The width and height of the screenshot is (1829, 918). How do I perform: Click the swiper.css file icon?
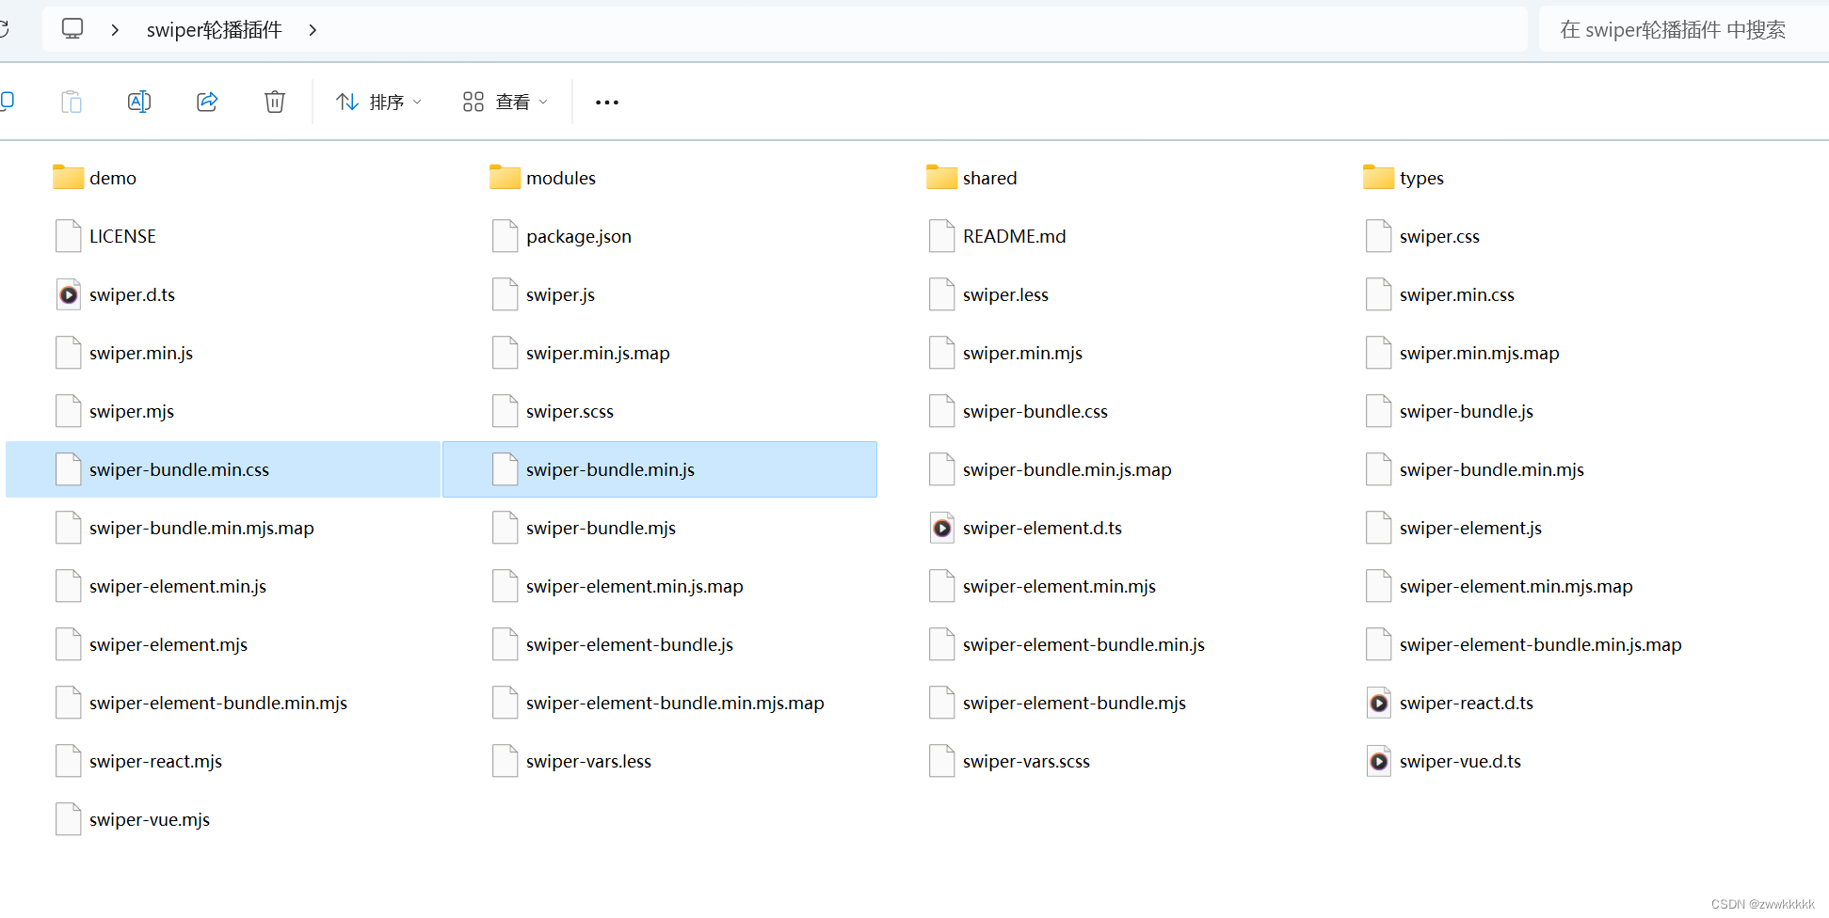(x=1378, y=236)
